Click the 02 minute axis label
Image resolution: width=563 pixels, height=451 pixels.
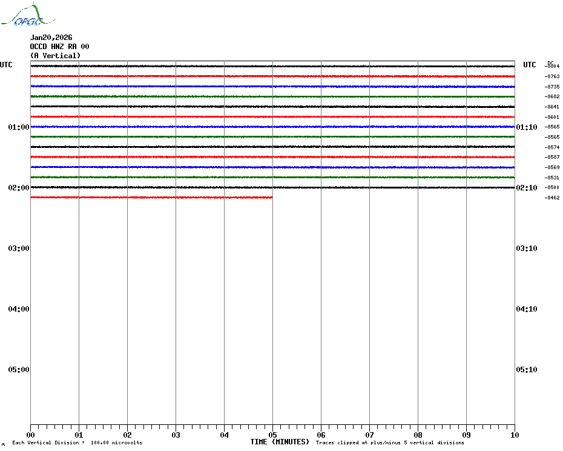click(x=128, y=435)
